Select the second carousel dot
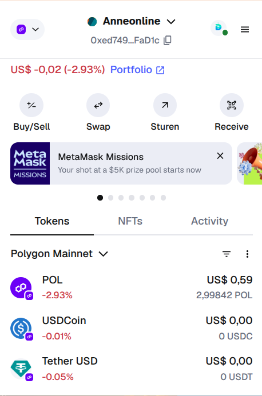262x396 pixels. (110, 198)
